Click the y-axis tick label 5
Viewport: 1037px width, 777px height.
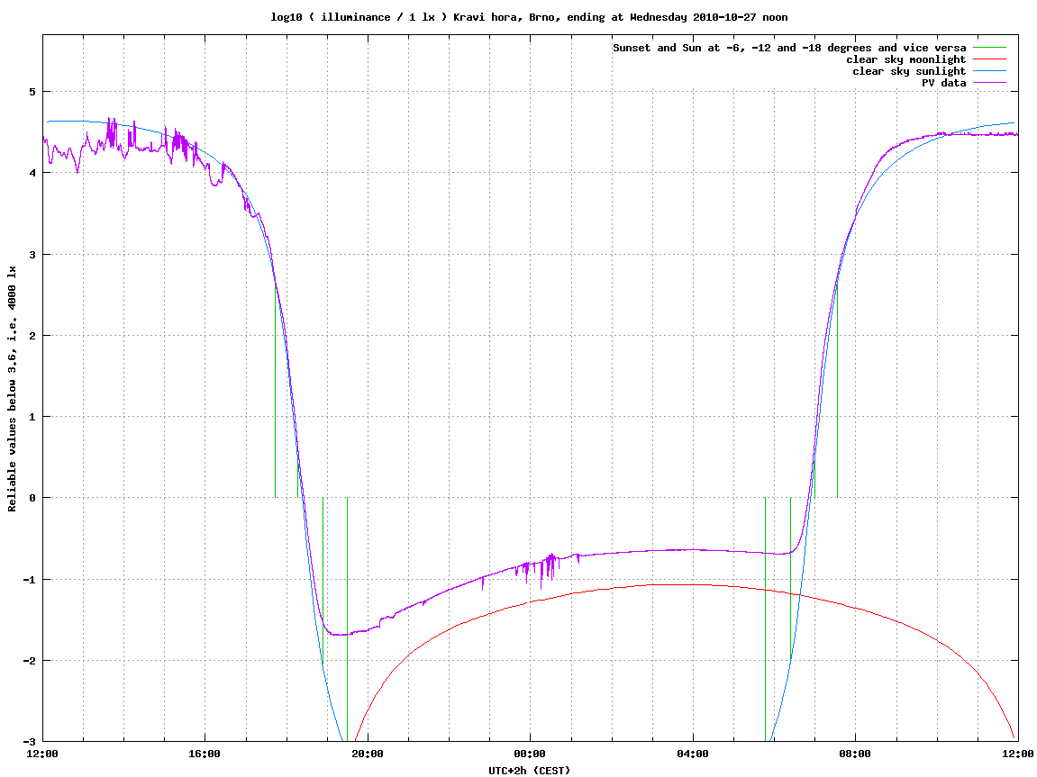32,92
